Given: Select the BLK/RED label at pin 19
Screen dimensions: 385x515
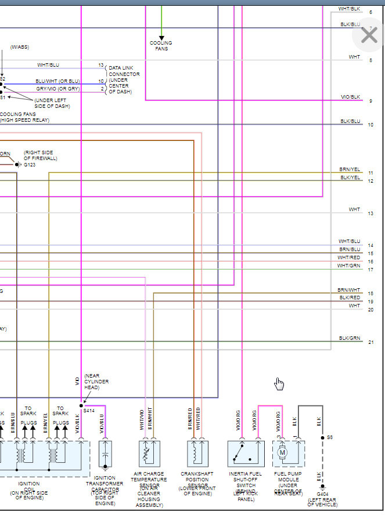Looking at the screenshot, I should (x=350, y=298).
